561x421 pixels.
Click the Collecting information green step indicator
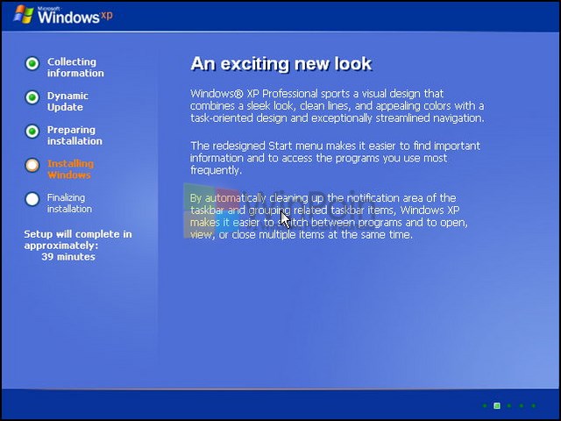[x=32, y=64]
